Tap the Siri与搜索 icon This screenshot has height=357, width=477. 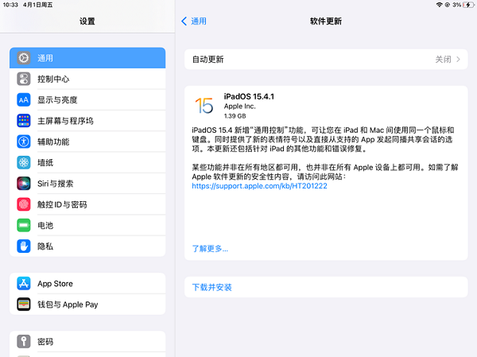tap(24, 184)
